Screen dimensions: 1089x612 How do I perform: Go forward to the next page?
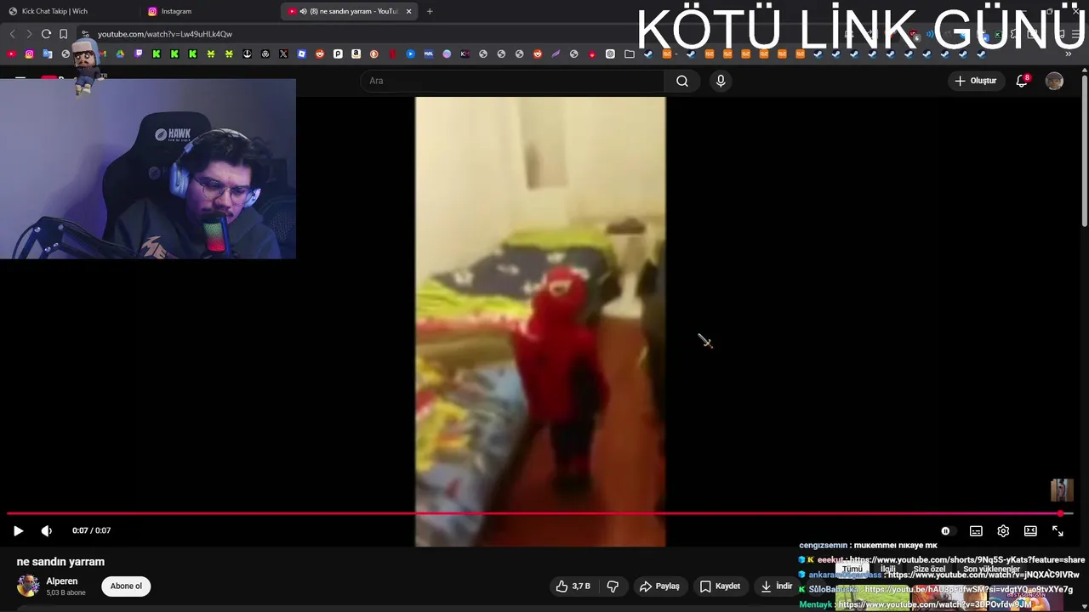[x=29, y=34]
